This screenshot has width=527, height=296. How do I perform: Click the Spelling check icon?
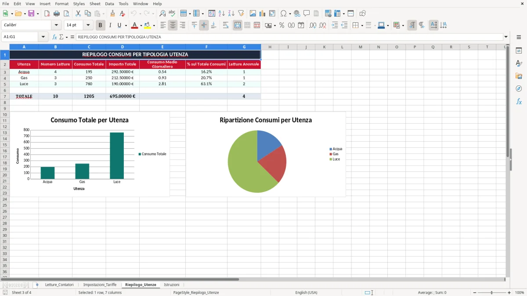(172, 14)
